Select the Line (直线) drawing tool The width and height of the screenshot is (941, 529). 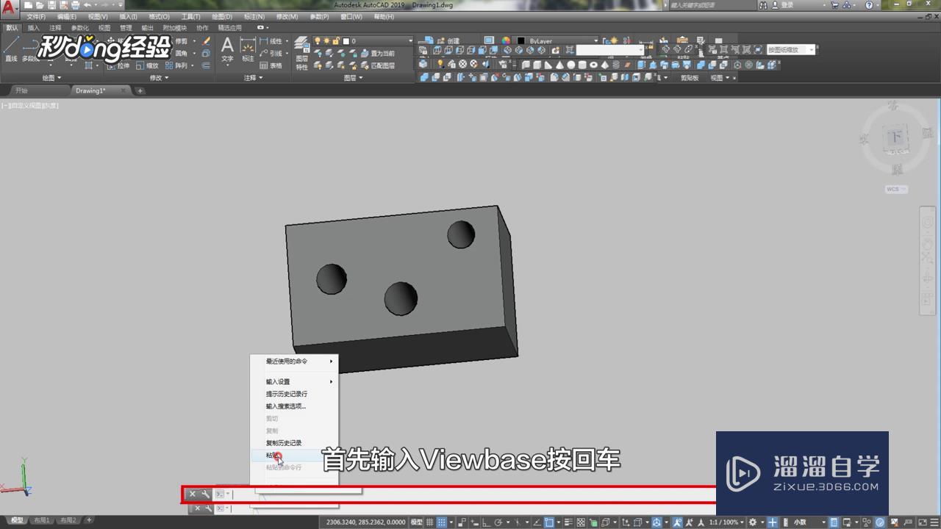point(11,49)
